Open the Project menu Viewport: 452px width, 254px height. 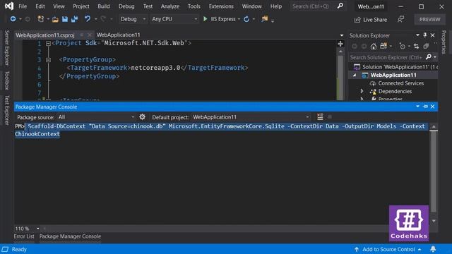[81, 6]
